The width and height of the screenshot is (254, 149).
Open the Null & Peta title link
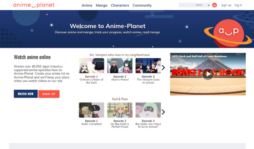120,99
